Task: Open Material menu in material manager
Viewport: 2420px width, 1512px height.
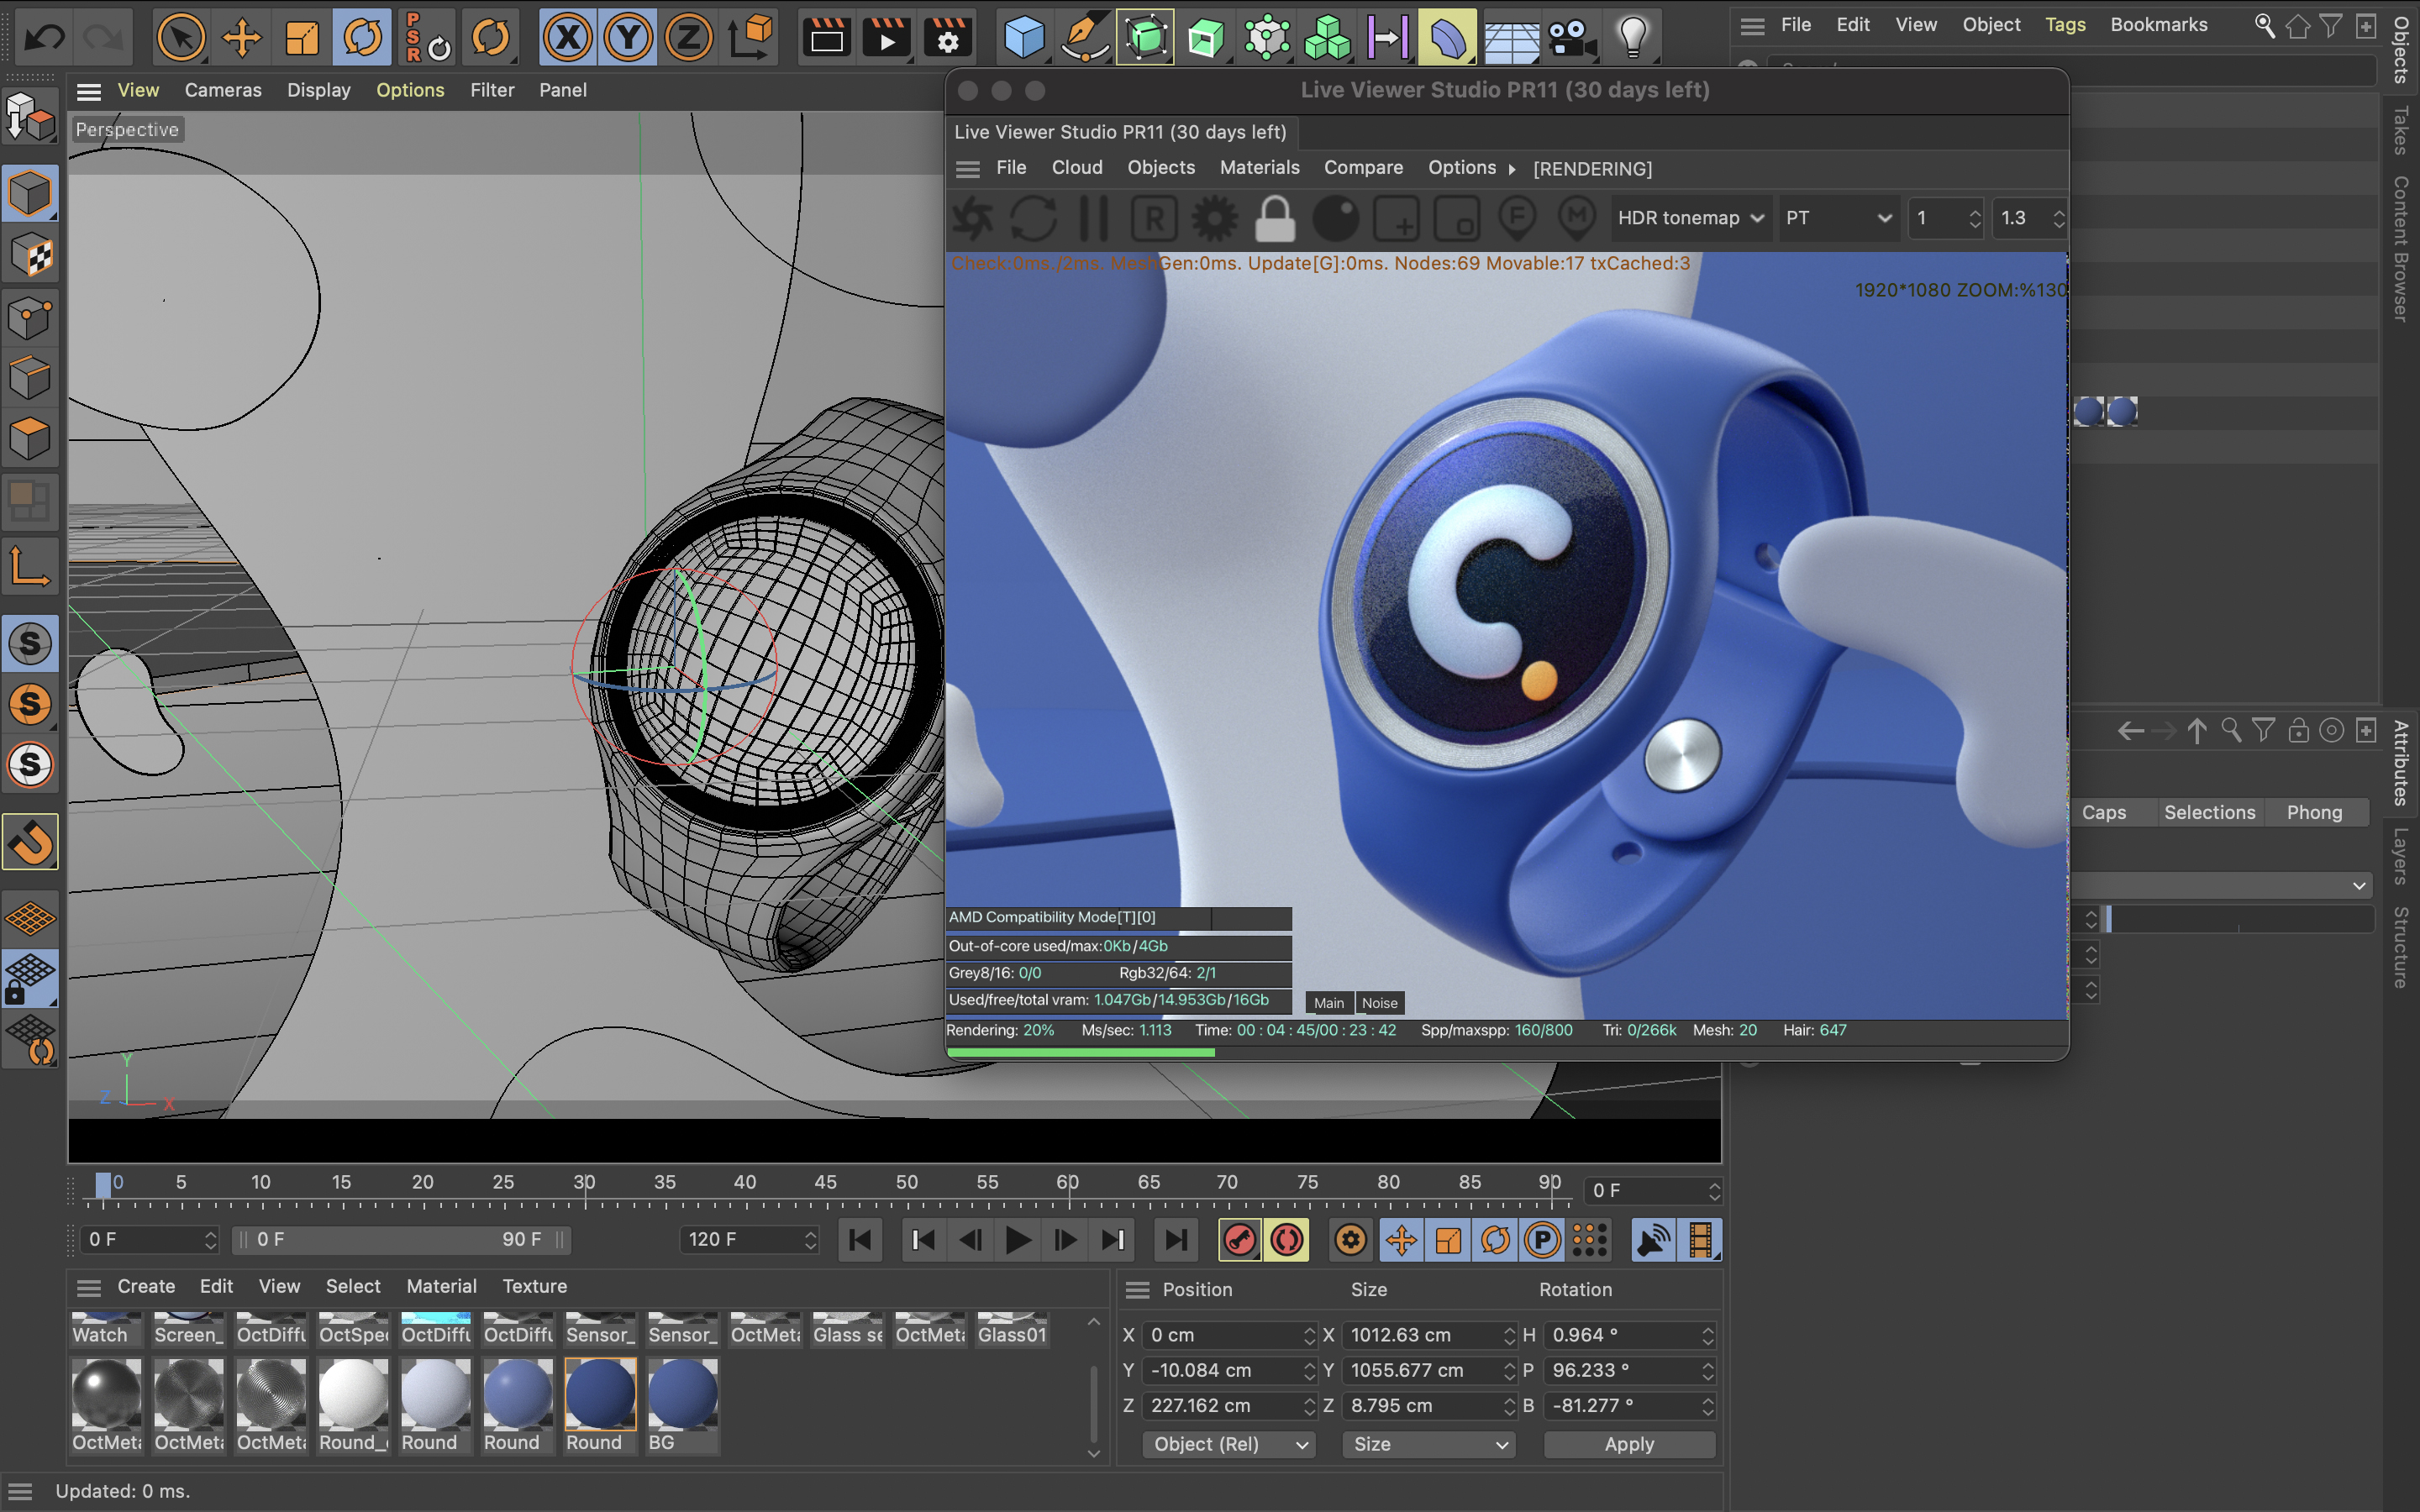Action: pyautogui.click(x=441, y=1286)
